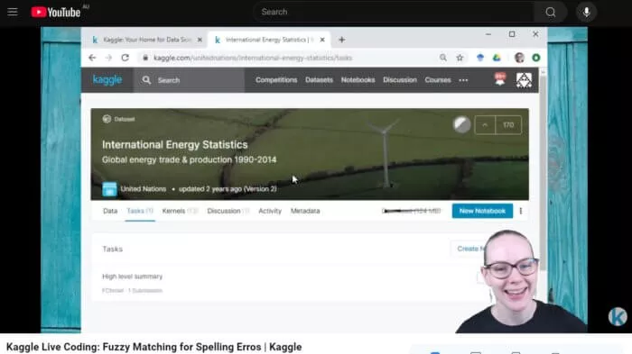Viewport: 632px width, 354px height.
Task: Open Notebooks in Kaggle nav
Action: [x=358, y=79]
